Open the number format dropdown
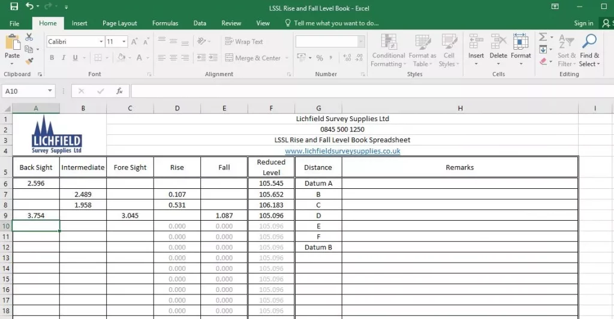Viewport: 614px width, 319px height. 360,41
